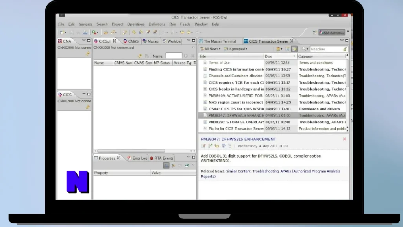Click the document icon of Terms of Use row
The image size is (403, 227).
coord(205,63)
